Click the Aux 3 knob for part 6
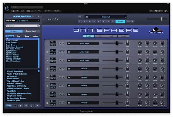The height and width of the screenshot is (117, 173). click(x=155, y=85)
